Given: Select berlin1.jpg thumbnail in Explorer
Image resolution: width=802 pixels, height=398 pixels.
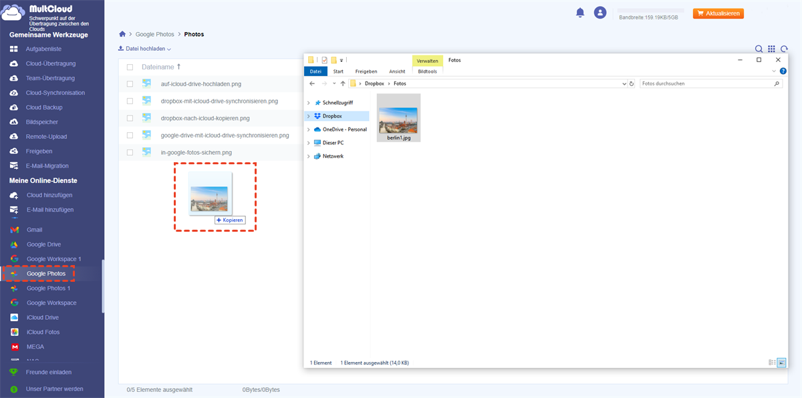Looking at the screenshot, I should 398,118.
